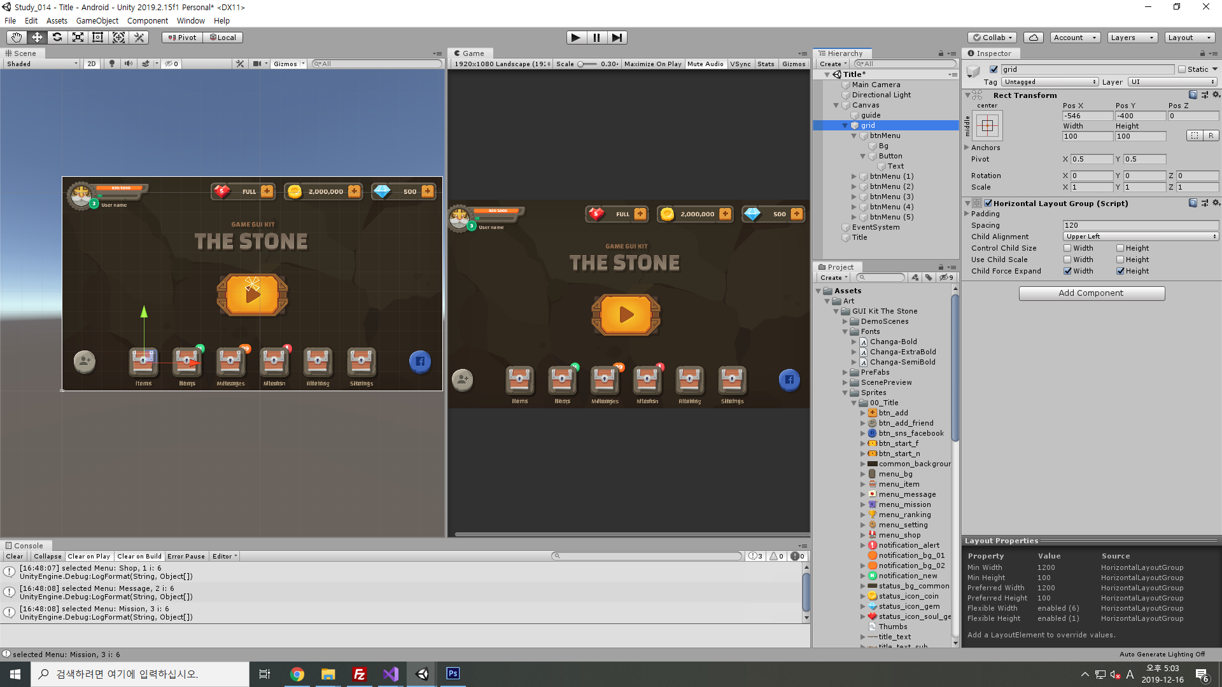This screenshot has height=687, width=1222.
Task: Click the Add Component button
Action: (1092, 293)
